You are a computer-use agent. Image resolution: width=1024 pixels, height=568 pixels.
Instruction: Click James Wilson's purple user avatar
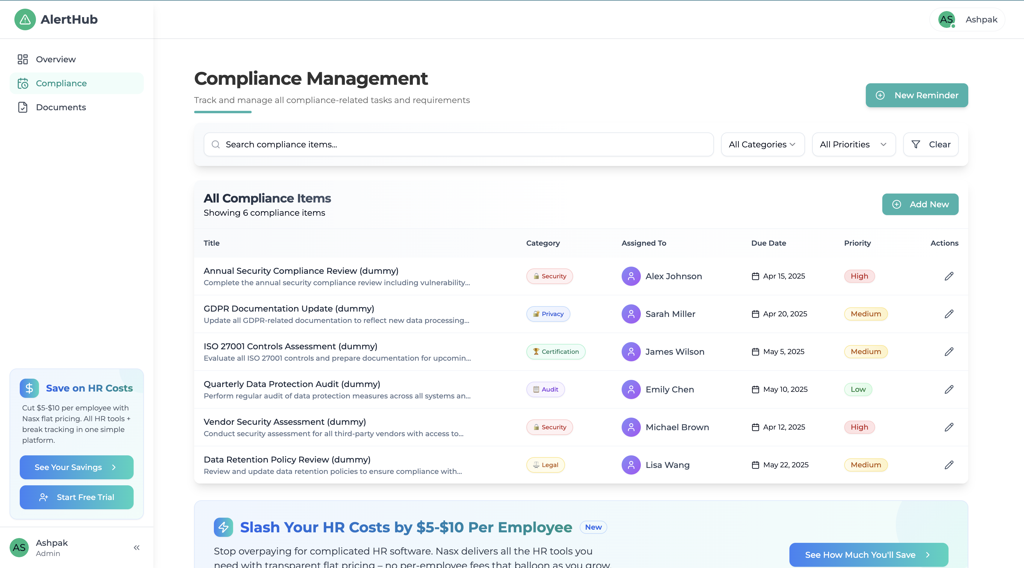(631, 352)
